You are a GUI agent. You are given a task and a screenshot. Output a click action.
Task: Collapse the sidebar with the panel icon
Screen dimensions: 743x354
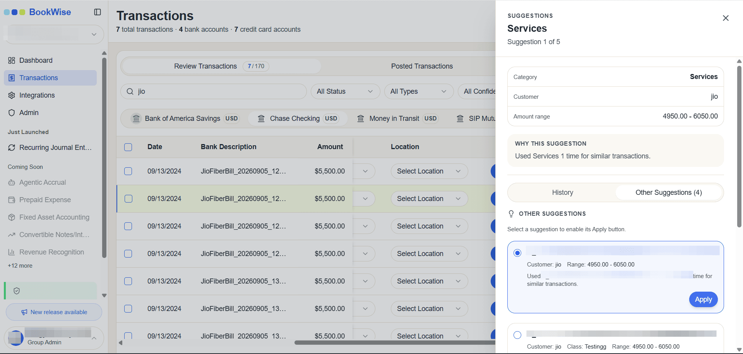point(98,12)
